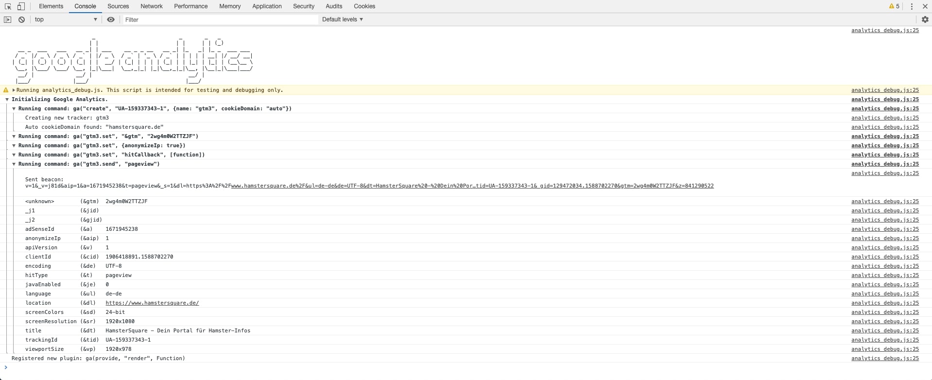Open console settings gear icon
This screenshot has height=380, width=932.
tap(925, 19)
